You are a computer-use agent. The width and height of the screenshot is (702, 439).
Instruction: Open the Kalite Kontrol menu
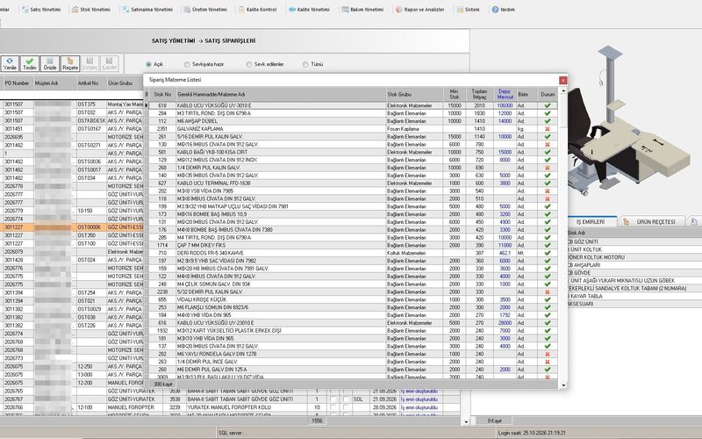click(257, 10)
